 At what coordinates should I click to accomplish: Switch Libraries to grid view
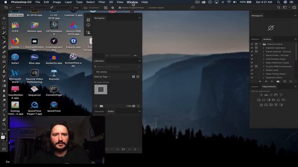[x=134, y=77]
